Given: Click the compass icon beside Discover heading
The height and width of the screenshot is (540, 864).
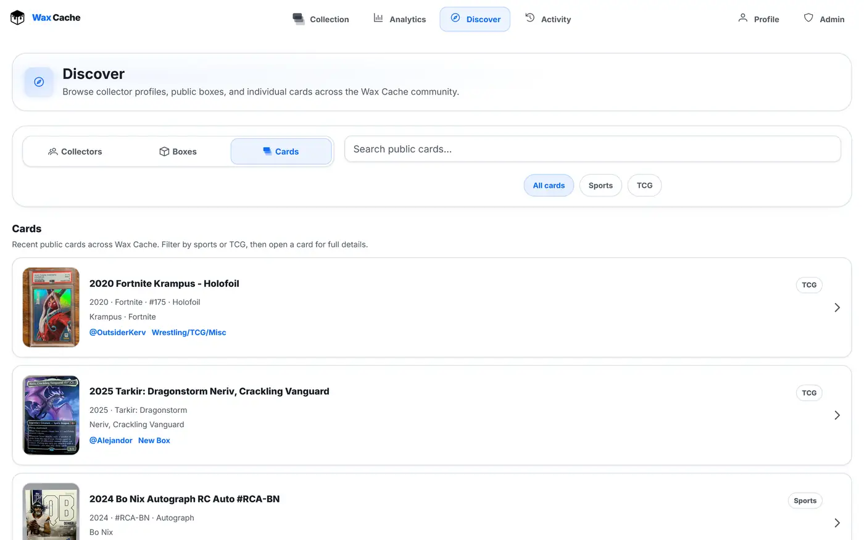Looking at the screenshot, I should tap(39, 82).
